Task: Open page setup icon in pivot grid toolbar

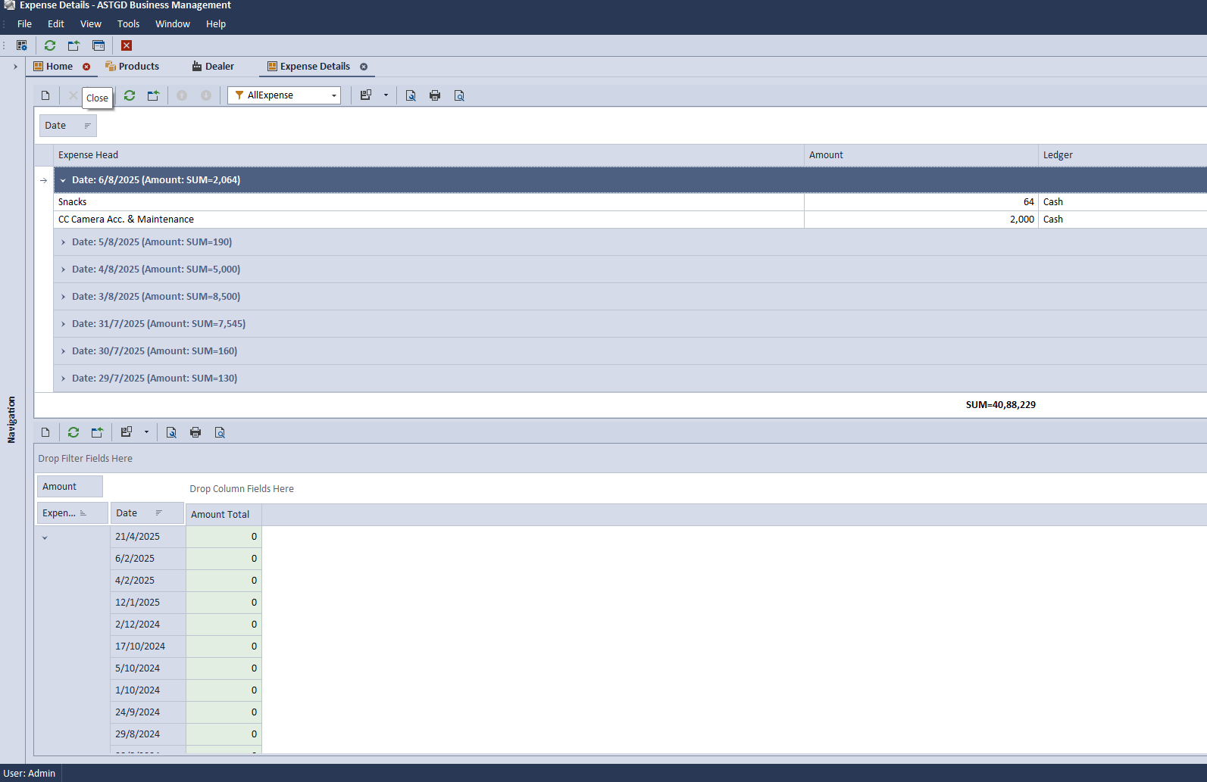Action: click(171, 432)
